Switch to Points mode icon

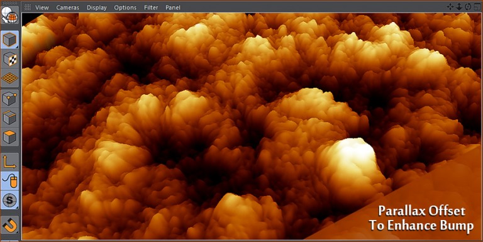pyautogui.click(x=9, y=99)
